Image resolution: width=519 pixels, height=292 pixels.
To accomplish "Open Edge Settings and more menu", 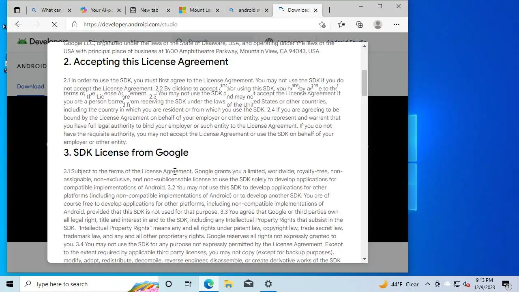I will tap(397, 24).
